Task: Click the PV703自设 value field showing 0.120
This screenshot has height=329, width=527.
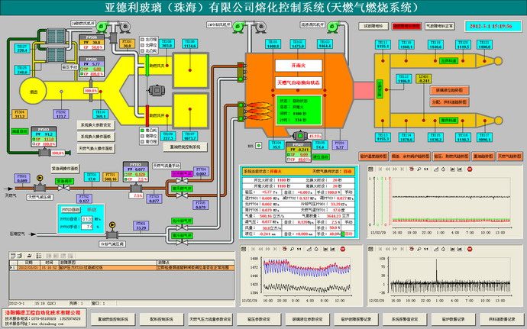Action: click(x=87, y=219)
